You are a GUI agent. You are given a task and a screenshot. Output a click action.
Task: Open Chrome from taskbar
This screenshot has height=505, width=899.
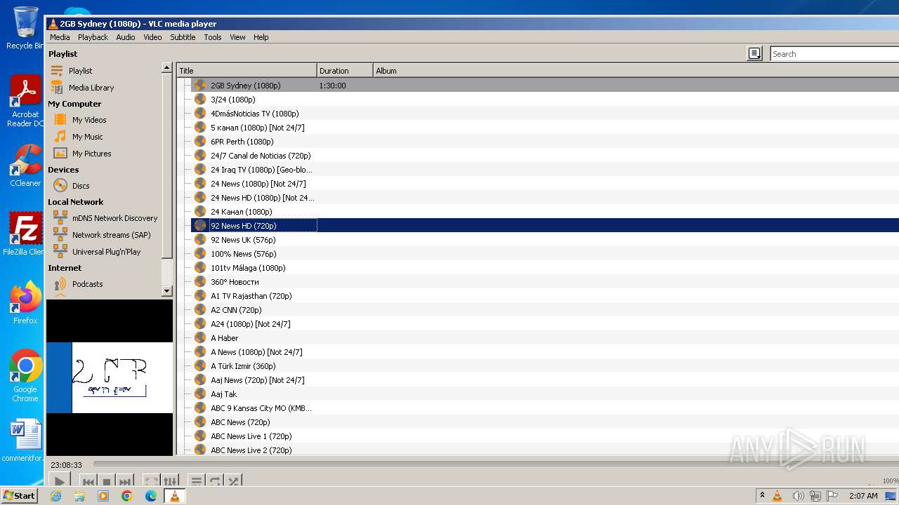click(127, 496)
